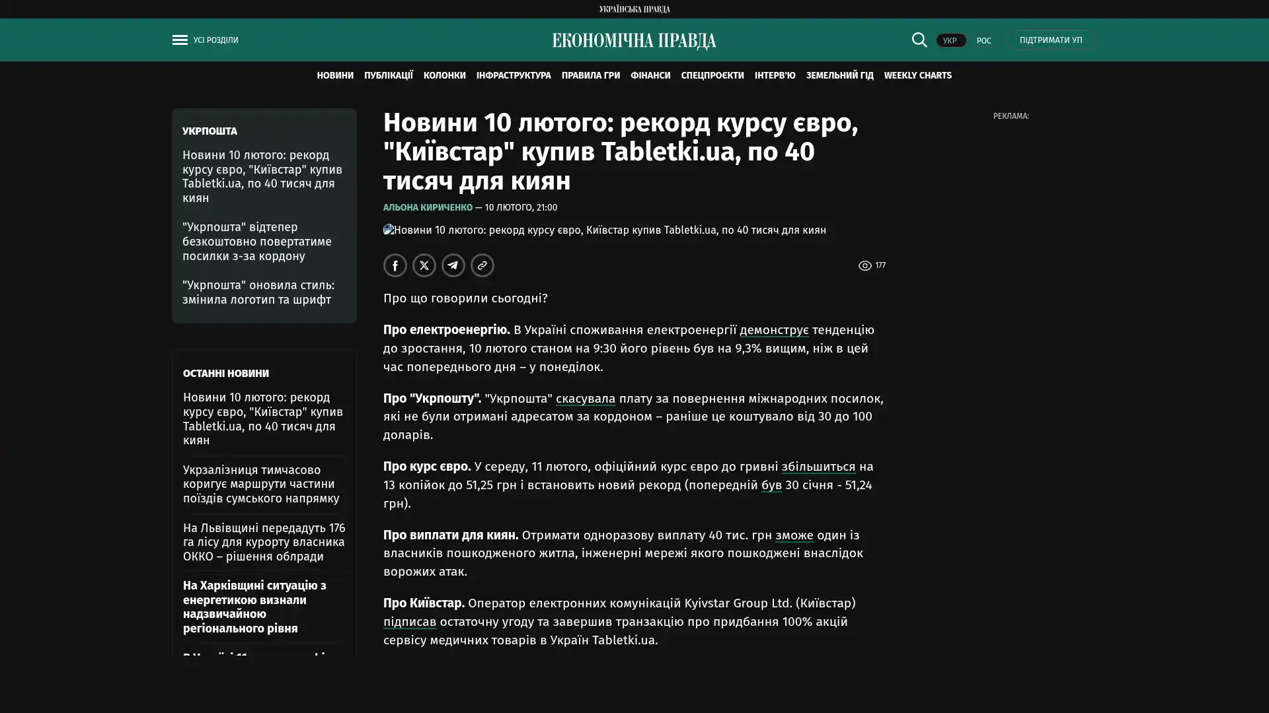
Task: Share article on Facebook
Action: click(x=395, y=265)
